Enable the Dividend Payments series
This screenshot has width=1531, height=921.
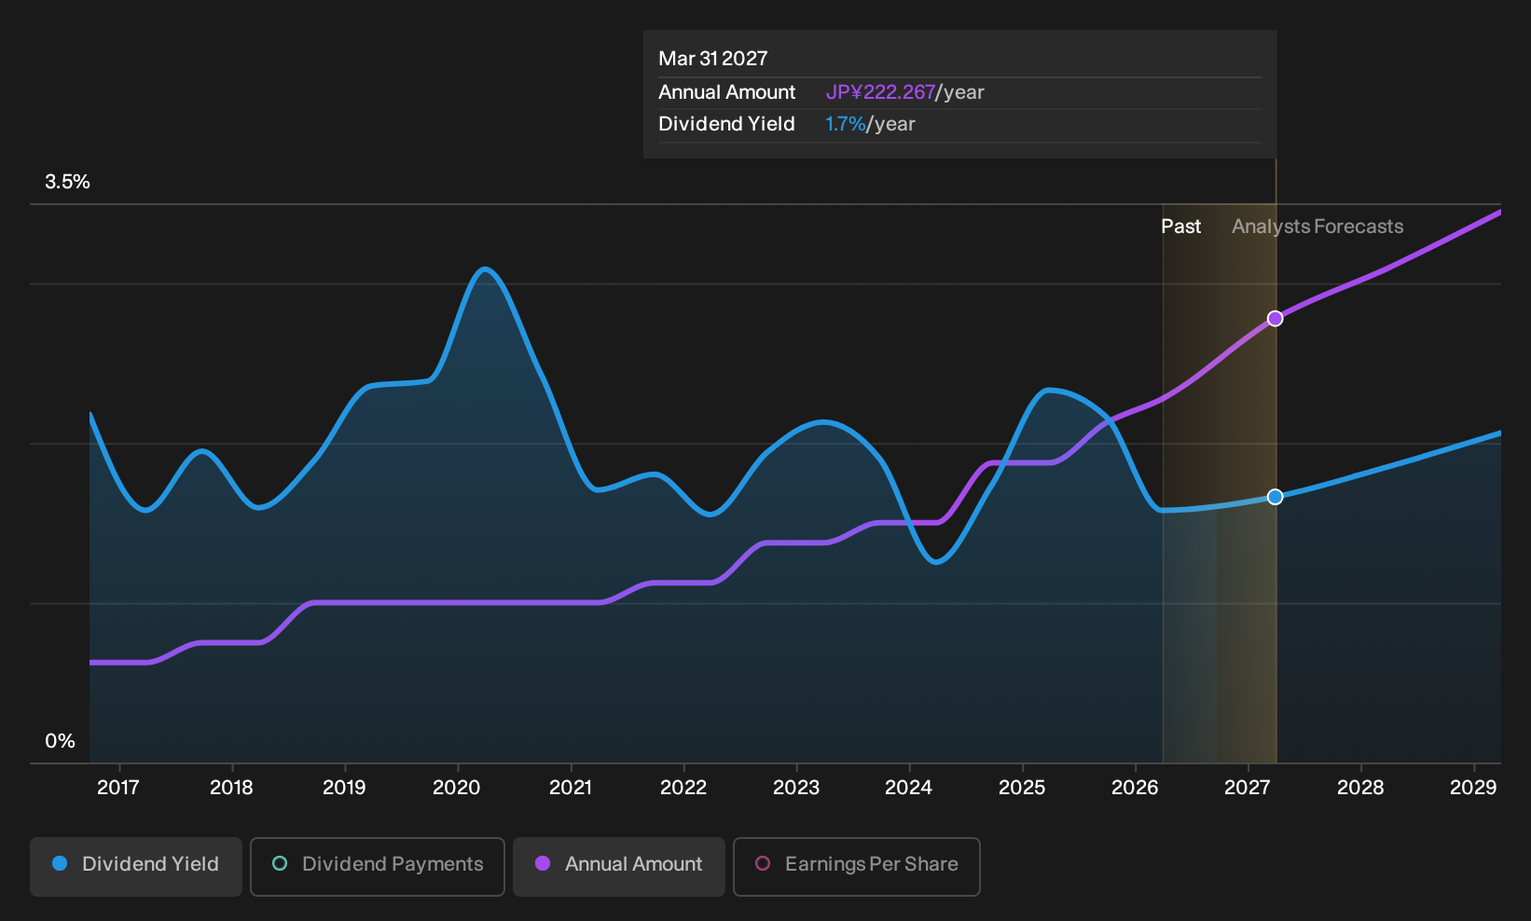click(x=378, y=866)
